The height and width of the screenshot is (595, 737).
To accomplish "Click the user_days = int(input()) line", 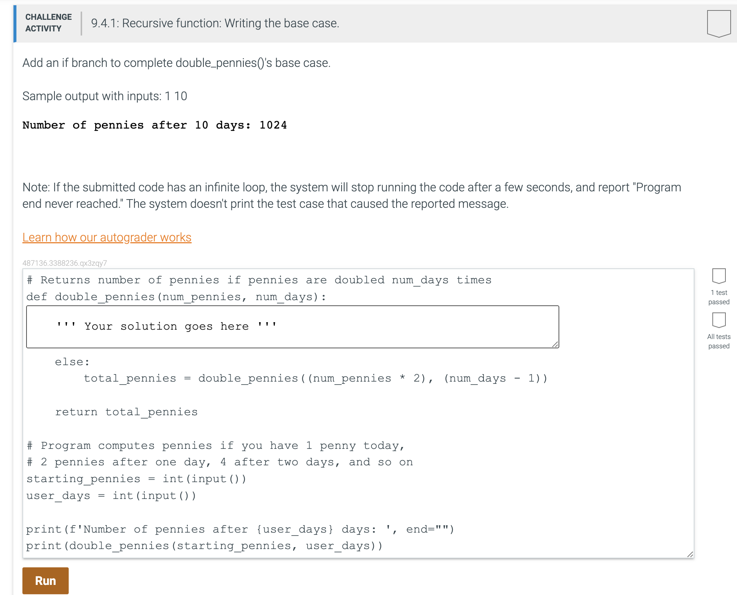I will click(x=111, y=496).
